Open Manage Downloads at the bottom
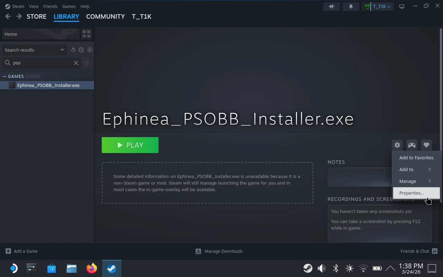Screen dimensions: 443x277 click(x=219, y=251)
